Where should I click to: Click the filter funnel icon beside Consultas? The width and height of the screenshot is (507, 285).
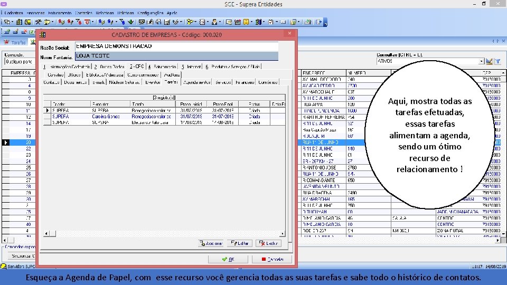pyautogui.click(x=498, y=61)
